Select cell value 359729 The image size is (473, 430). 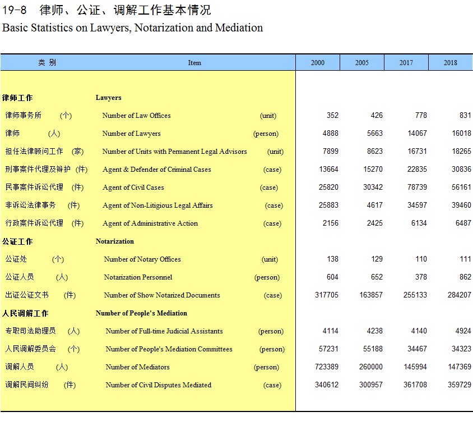459,385
